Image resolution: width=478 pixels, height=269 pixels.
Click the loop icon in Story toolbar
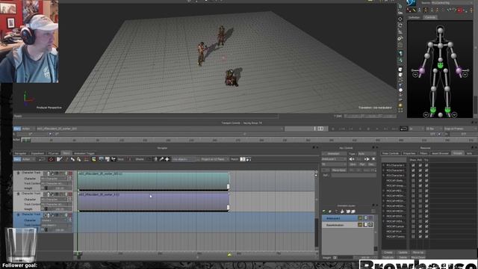pos(42,159)
